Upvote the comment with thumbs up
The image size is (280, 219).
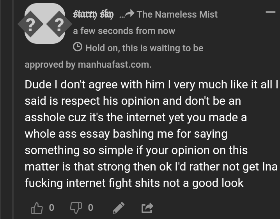click(37, 208)
